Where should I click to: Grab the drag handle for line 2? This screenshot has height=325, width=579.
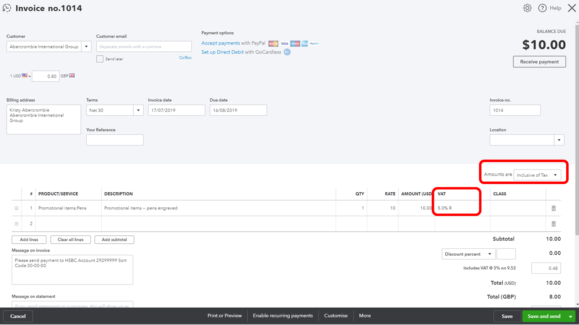pos(17,224)
